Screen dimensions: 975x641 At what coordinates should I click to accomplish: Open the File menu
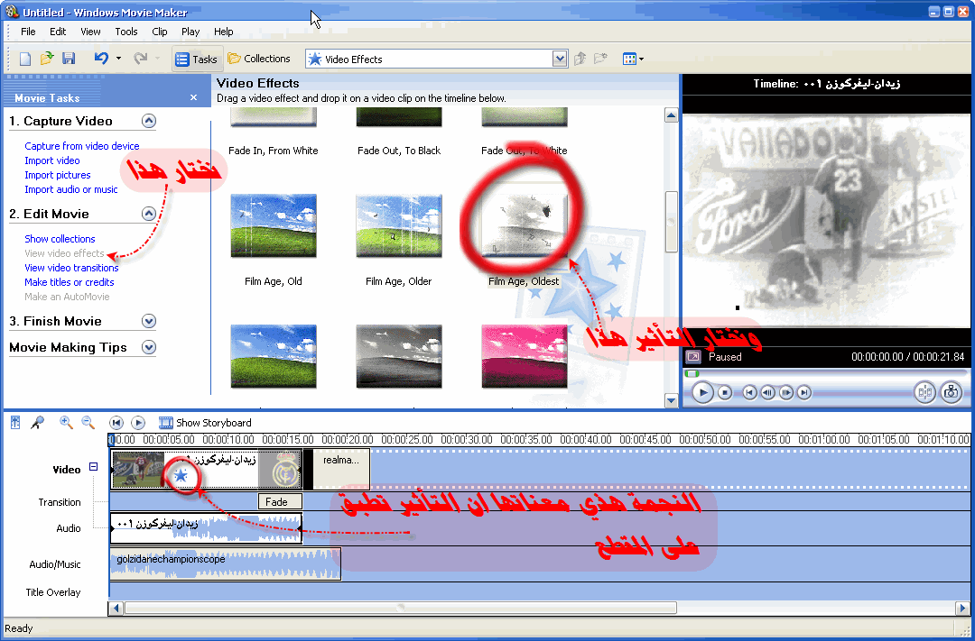click(x=28, y=32)
